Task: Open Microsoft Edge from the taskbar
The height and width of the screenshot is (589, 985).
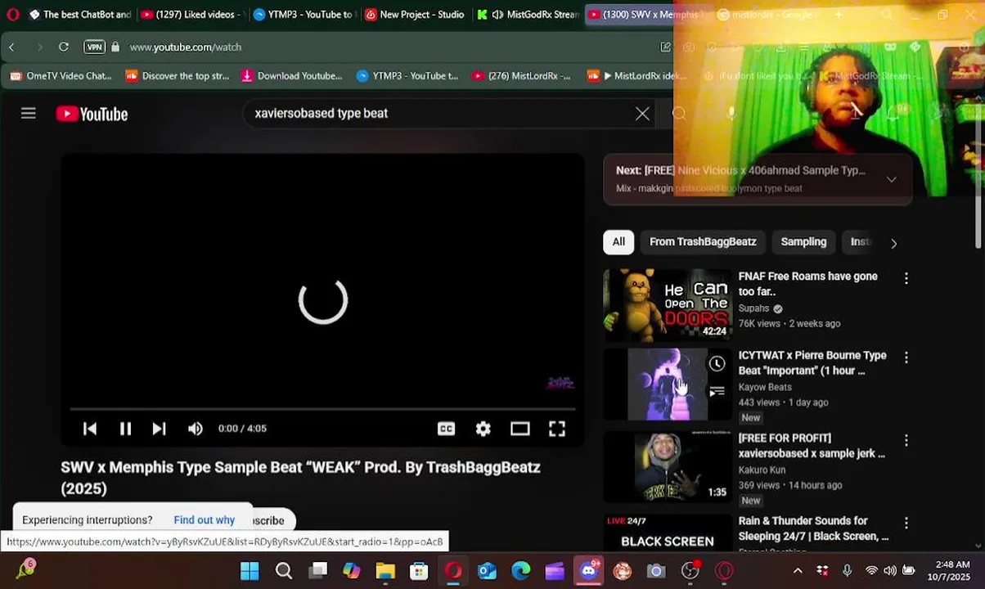Action: 521,570
